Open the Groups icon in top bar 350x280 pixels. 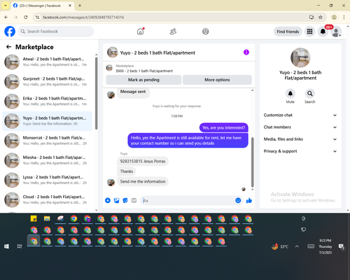(206, 31)
